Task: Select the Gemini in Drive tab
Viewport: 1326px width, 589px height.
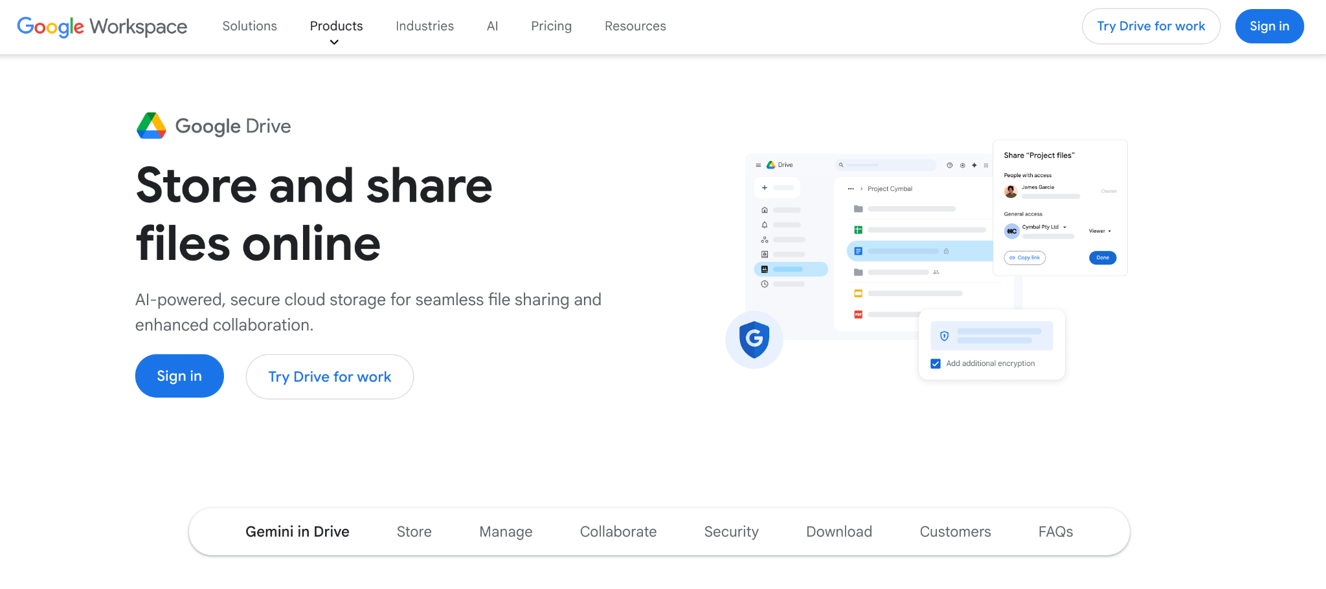Action: tap(297, 531)
